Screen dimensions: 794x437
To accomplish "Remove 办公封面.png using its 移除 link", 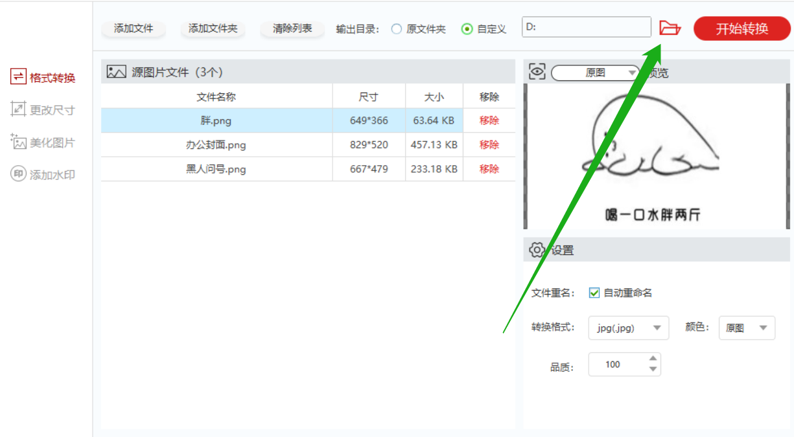I will [x=489, y=145].
